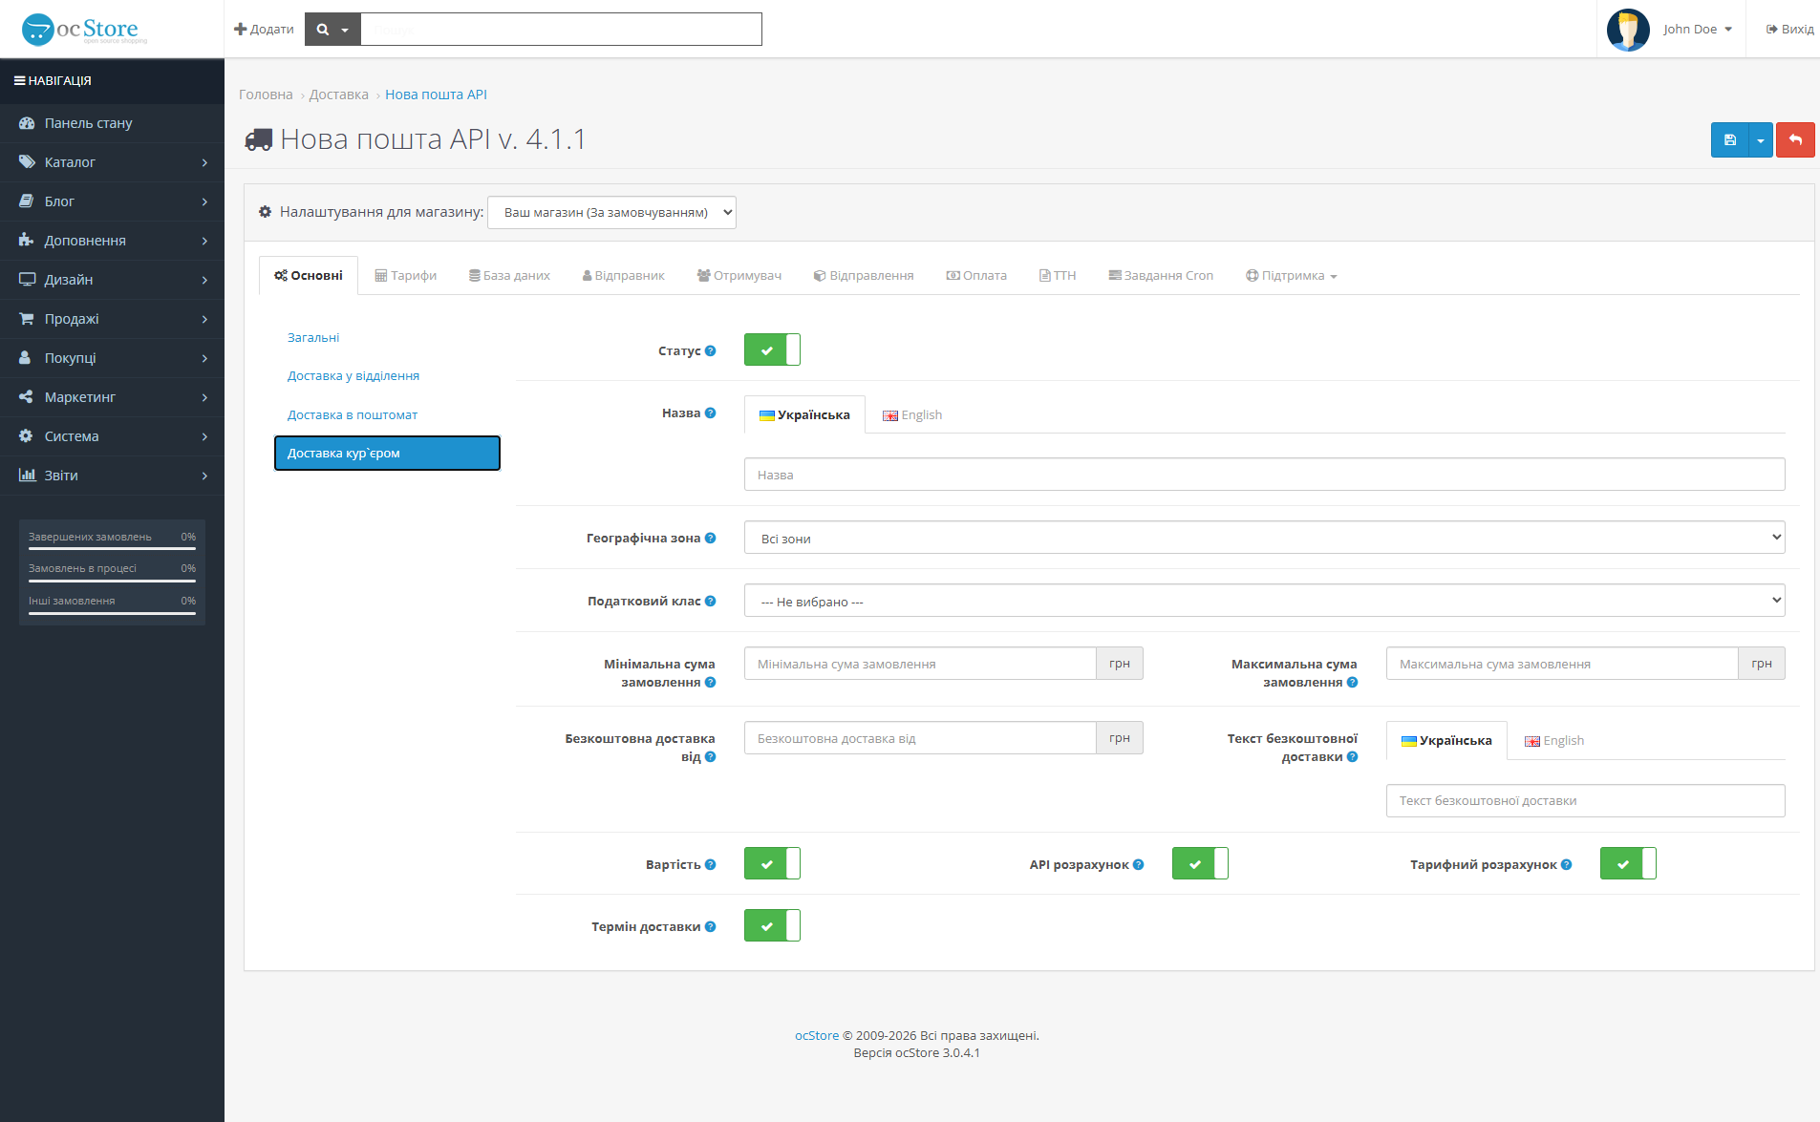This screenshot has height=1122, width=1820.
Task: Click Тарифний розрахунок help icon
Action: [1566, 864]
